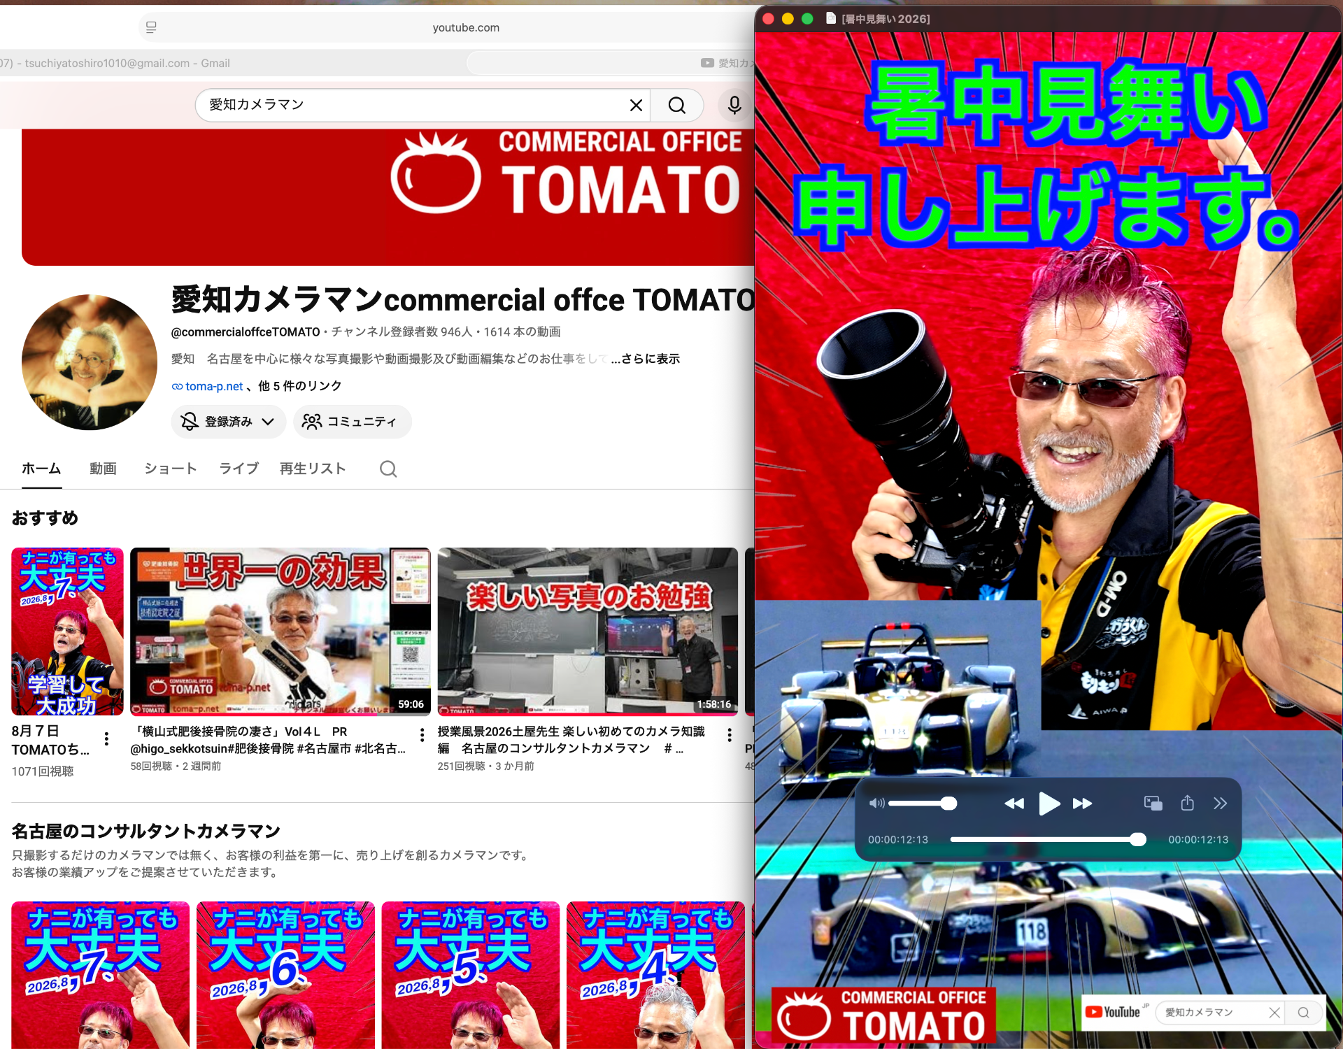The width and height of the screenshot is (1343, 1049).
Task: Mute the video player volume icon
Action: tap(876, 803)
